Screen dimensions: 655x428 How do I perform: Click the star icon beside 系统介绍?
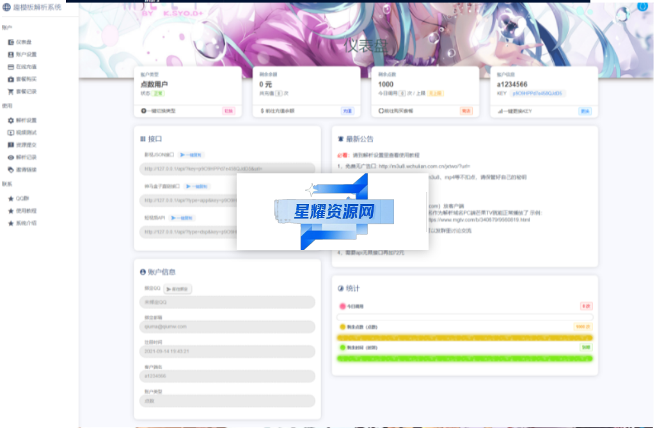pyautogui.click(x=11, y=223)
